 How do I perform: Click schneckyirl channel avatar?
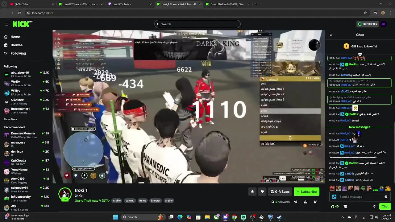pos(6,189)
